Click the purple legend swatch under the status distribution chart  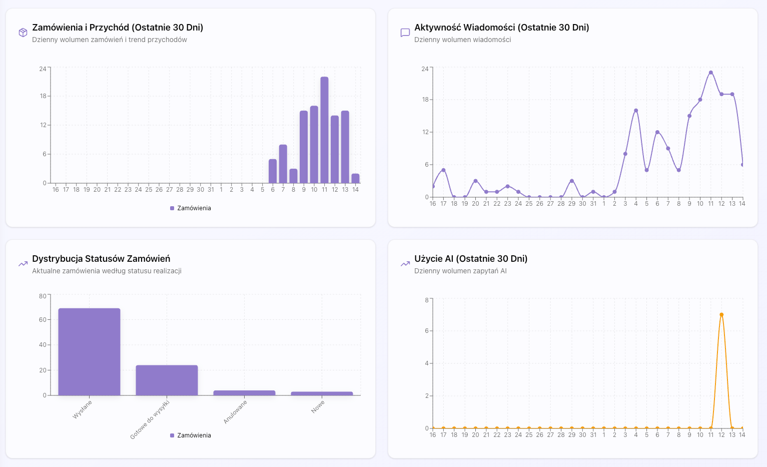[172, 435]
